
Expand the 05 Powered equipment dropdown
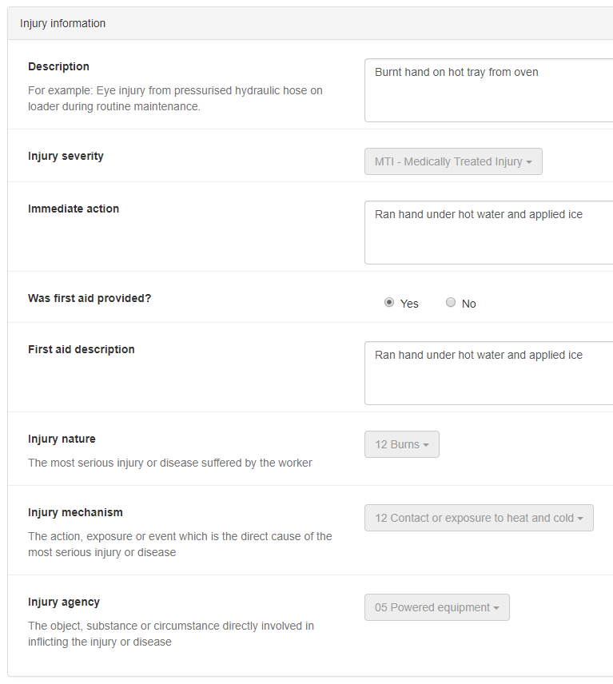[436, 607]
